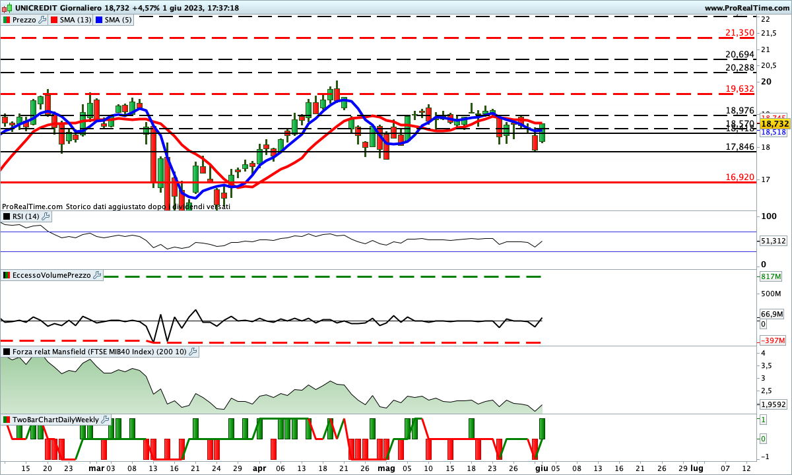The height and width of the screenshot is (475, 792).
Task: Click the red-green Prezzo color swatch
Action: point(7,20)
